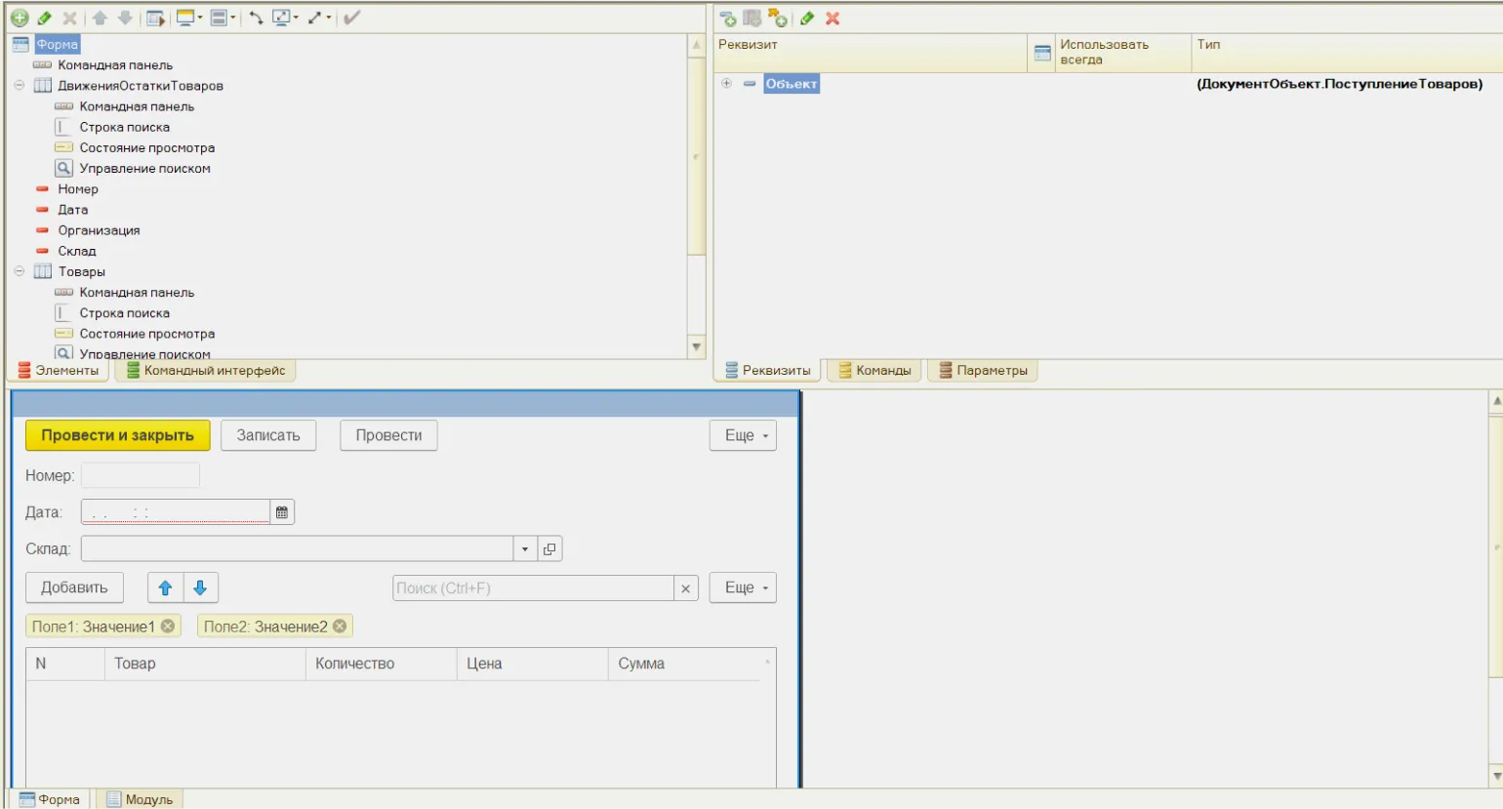
Task: Clear the search field with the X button
Action: click(685, 588)
